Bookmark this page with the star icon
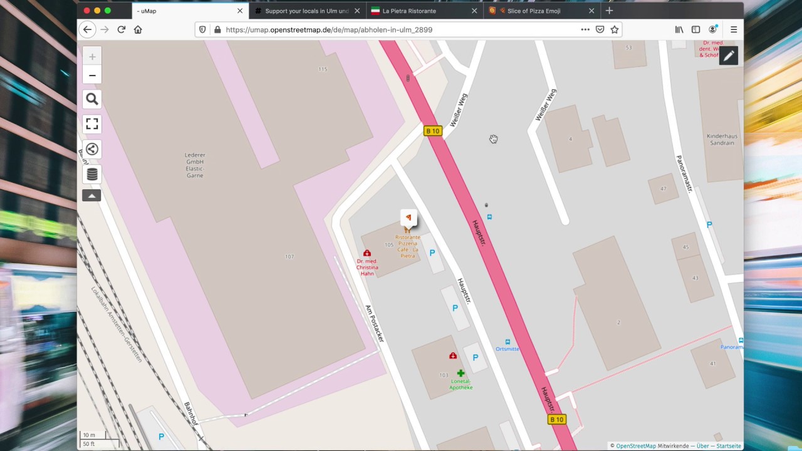 tap(615, 29)
